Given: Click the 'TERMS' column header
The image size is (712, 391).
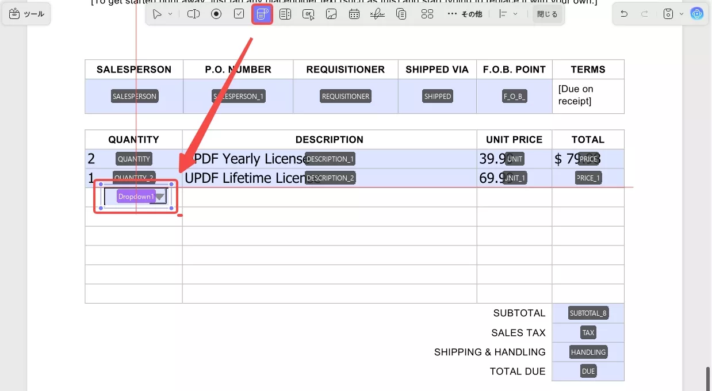Looking at the screenshot, I should (588, 70).
